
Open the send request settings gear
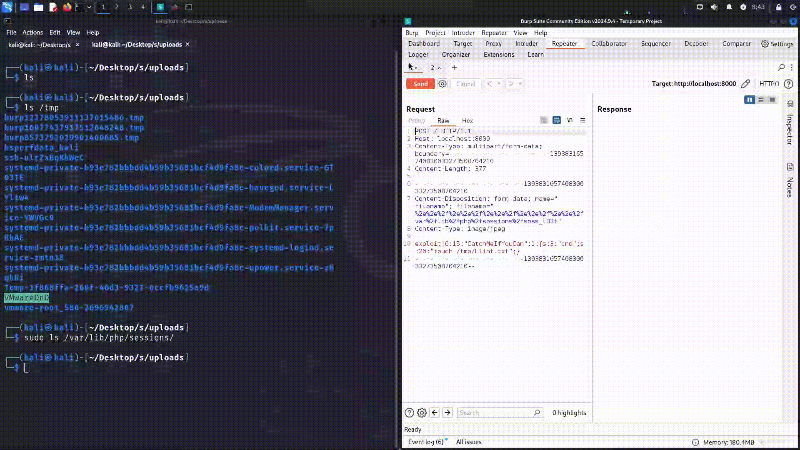coord(442,84)
